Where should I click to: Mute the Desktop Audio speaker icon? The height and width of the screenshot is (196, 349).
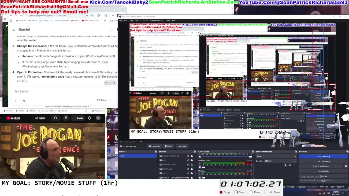pyautogui.click(x=200, y=167)
